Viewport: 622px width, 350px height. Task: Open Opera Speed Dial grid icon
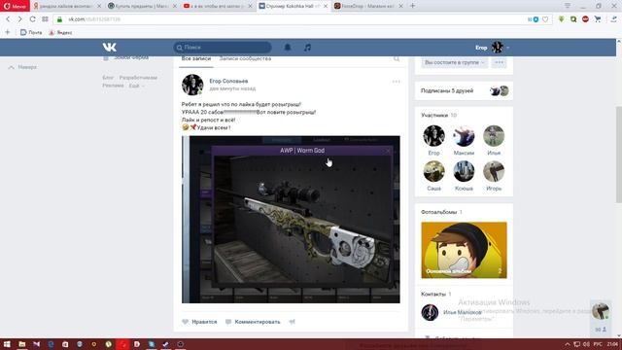[45, 19]
